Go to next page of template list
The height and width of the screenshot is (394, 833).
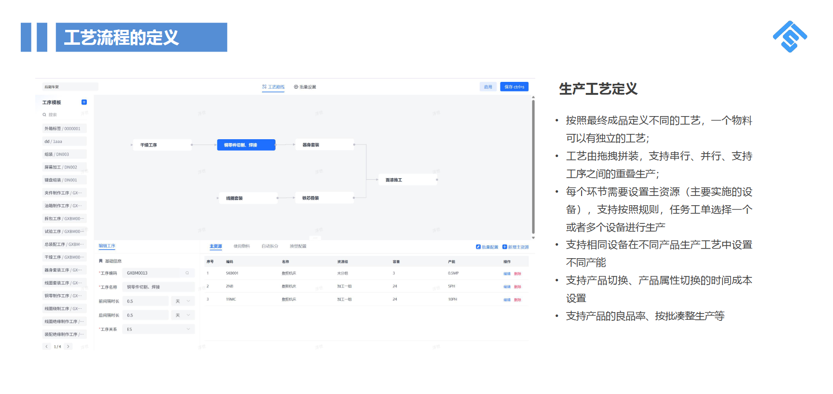(68, 346)
